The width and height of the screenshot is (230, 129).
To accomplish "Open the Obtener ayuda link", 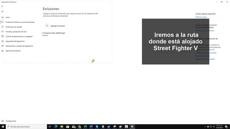I will point(201,17).
